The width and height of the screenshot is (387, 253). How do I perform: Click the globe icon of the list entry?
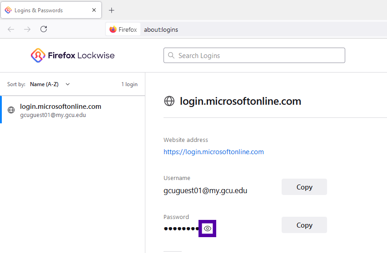pyautogui.click(x=11, y=110)
